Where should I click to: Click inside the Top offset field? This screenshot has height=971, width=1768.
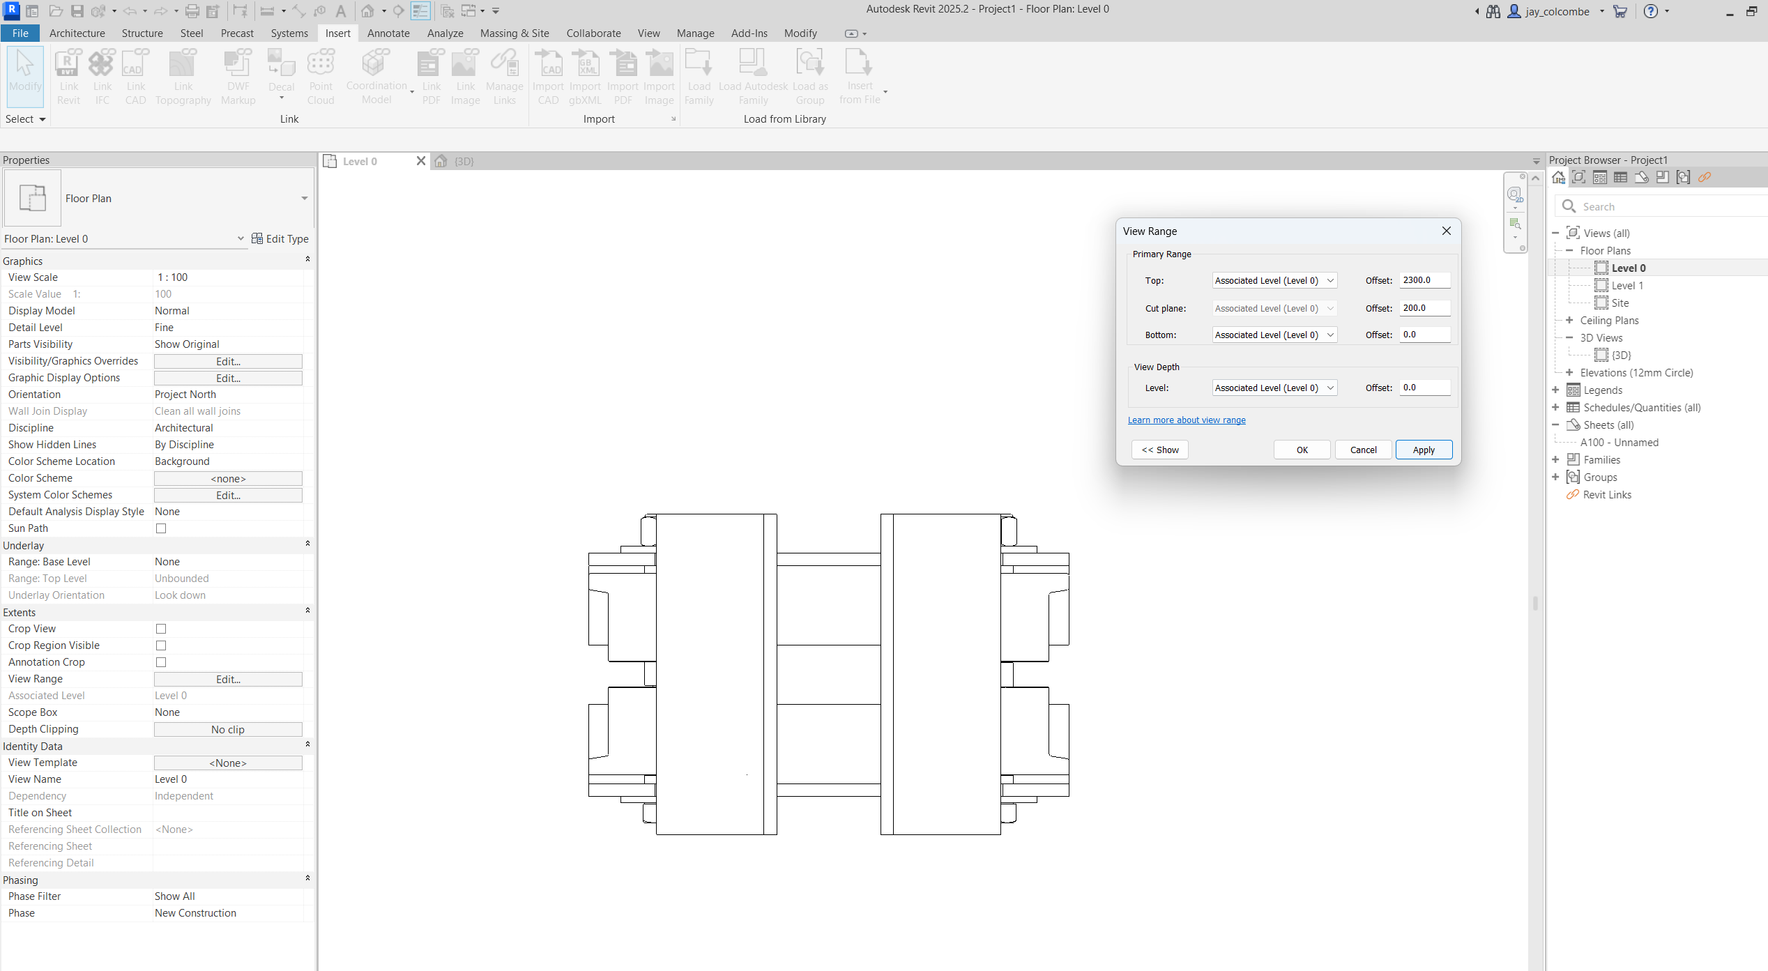click(x=1424, y=280)
